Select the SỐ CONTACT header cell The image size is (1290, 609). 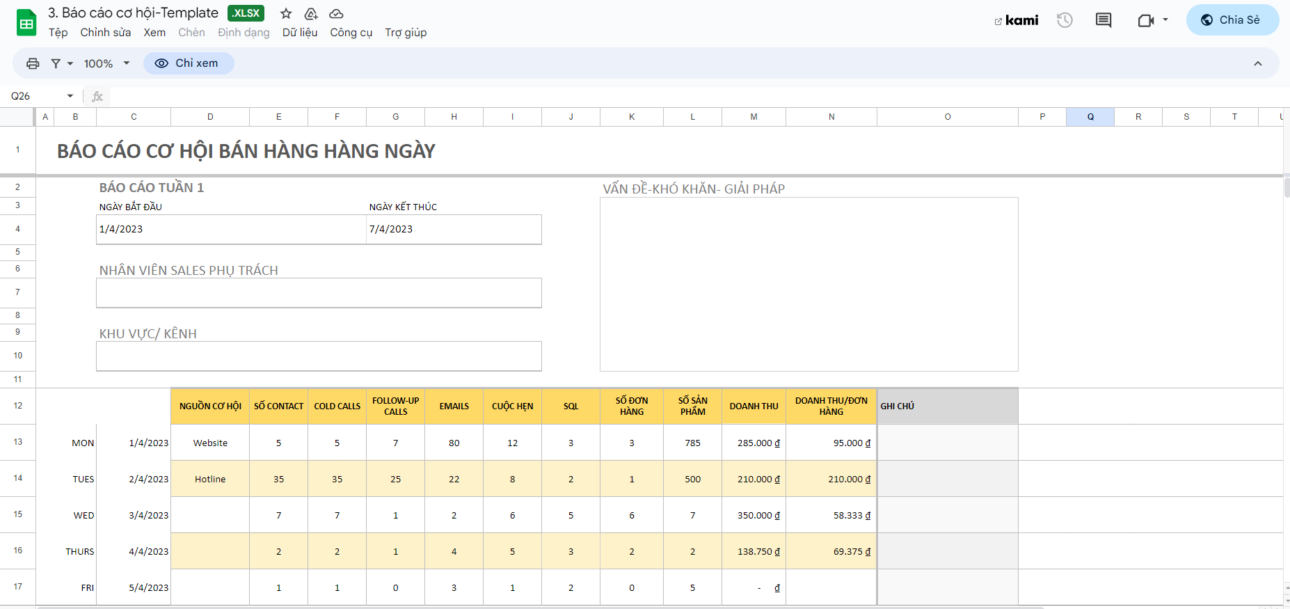pos(278,406)
